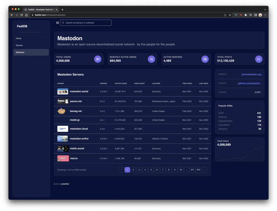Click the browser forward arrow
The image size is (277, 211).
[x=17, y=15]
